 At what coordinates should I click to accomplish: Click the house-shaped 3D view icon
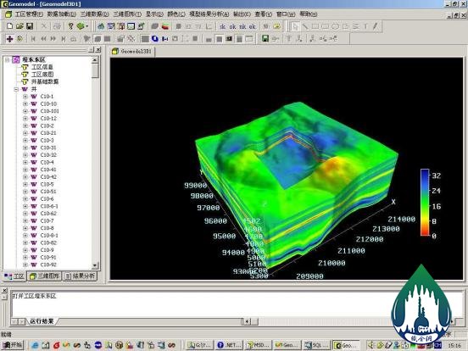(x=101, y=26)
